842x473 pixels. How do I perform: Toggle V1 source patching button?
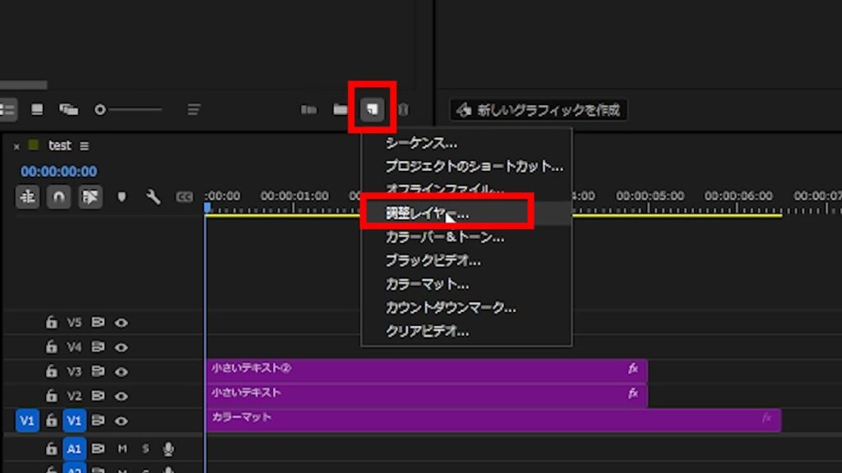pyautogui.click(x=27, y=420)
